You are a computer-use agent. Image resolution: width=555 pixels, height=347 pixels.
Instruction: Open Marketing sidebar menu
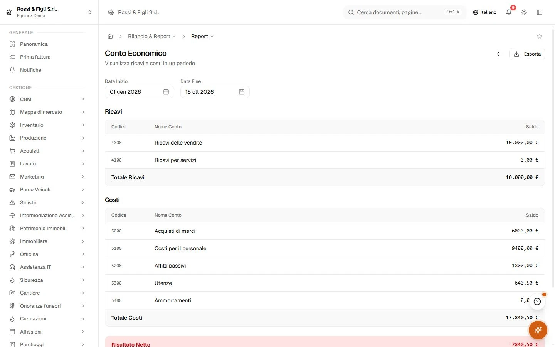tap(47, 177)
